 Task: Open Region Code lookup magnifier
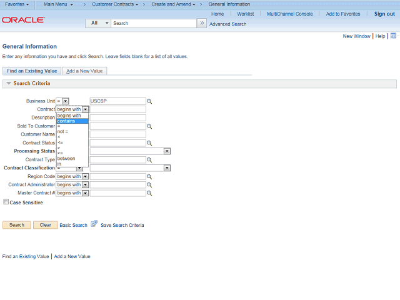(149, 176)
